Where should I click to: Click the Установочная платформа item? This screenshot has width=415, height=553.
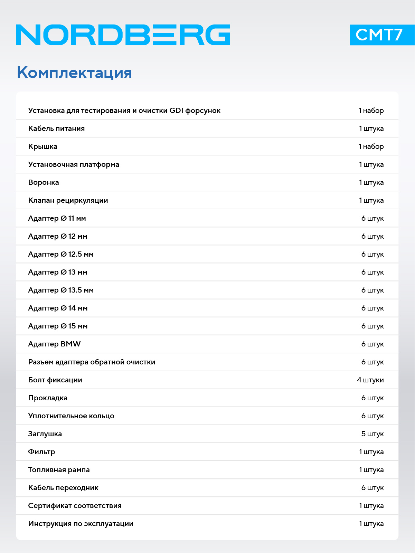[x=74, y=164]
